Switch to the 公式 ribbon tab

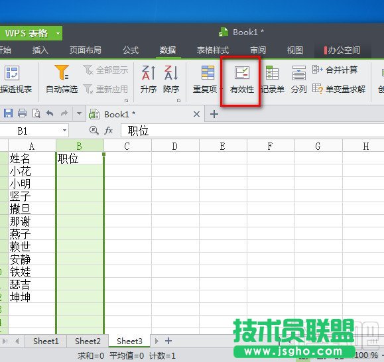tap(131, 50)
